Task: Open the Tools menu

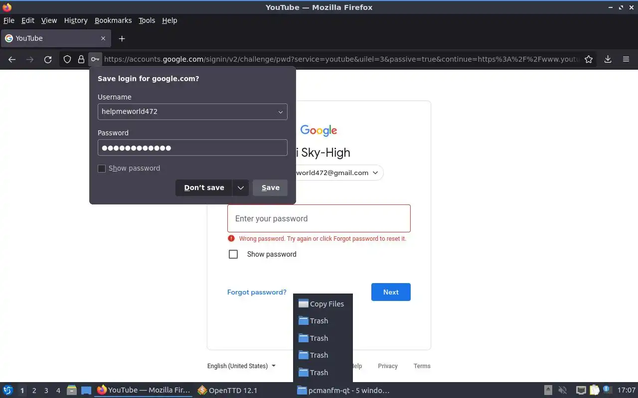Action: (x=147, y=20)
